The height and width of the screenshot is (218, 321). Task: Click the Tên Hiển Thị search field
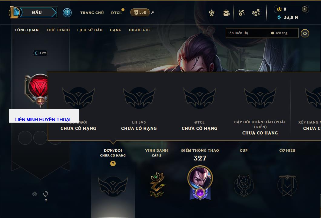248,33
